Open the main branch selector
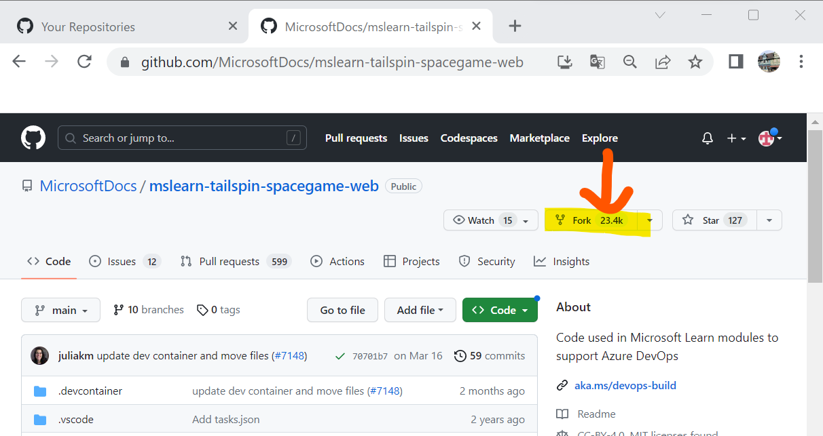 click(x=60, y=310)
